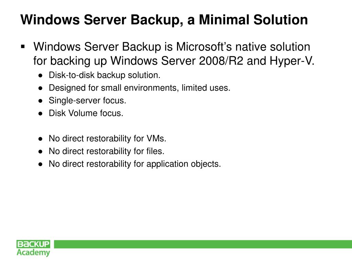Screen dimensions: 352x264
Task: Select 'Designed for small environments' line
Action: tap(139, 88)
